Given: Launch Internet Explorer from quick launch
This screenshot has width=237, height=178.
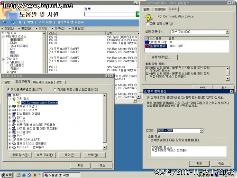Looking at the screenshot, I should click(24, 175).
